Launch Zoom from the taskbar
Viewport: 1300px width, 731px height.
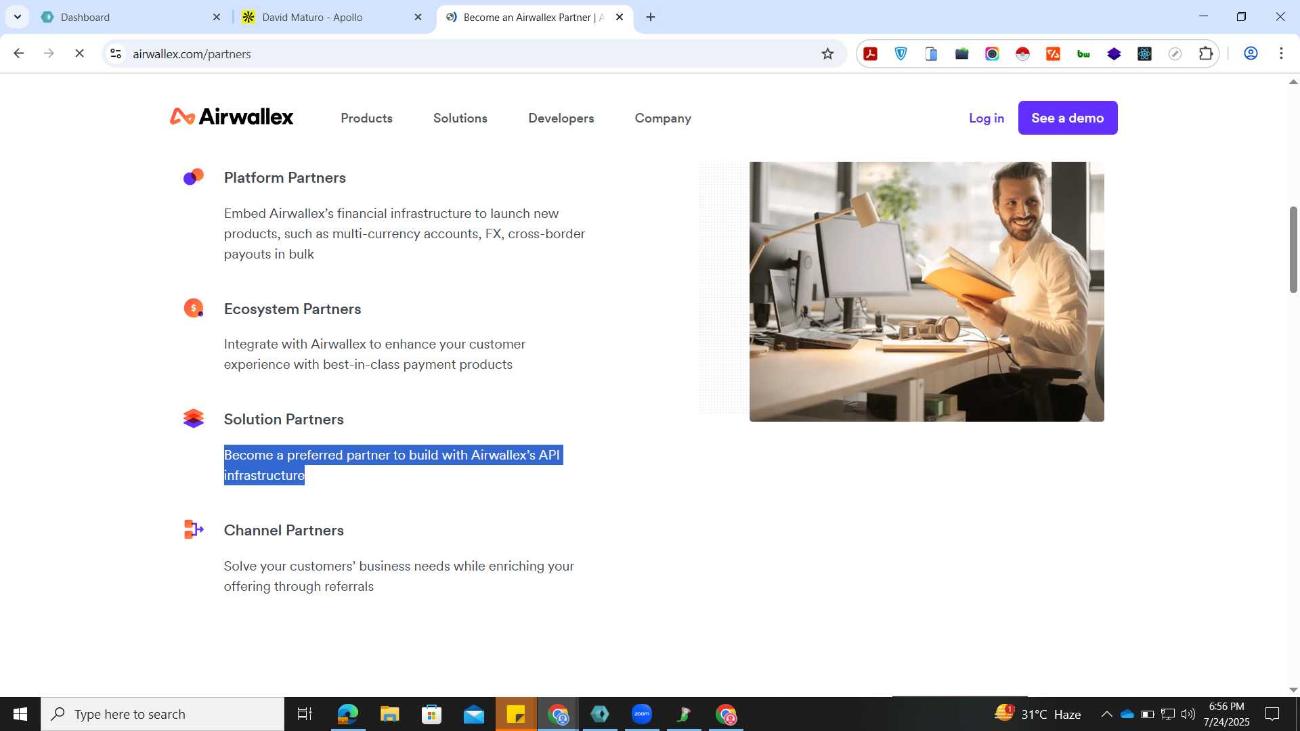click(642, 714)
